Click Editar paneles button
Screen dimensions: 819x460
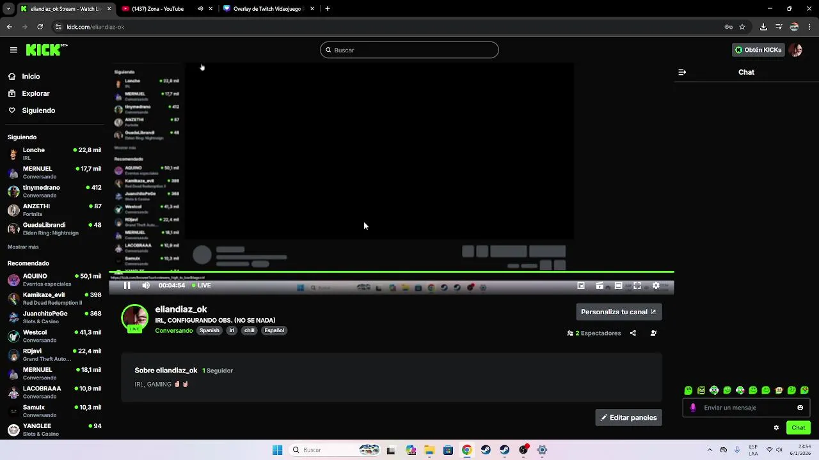tap(629, 417)
